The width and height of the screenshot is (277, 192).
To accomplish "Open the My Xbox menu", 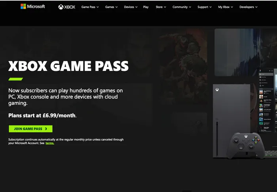I will (226, 7).
